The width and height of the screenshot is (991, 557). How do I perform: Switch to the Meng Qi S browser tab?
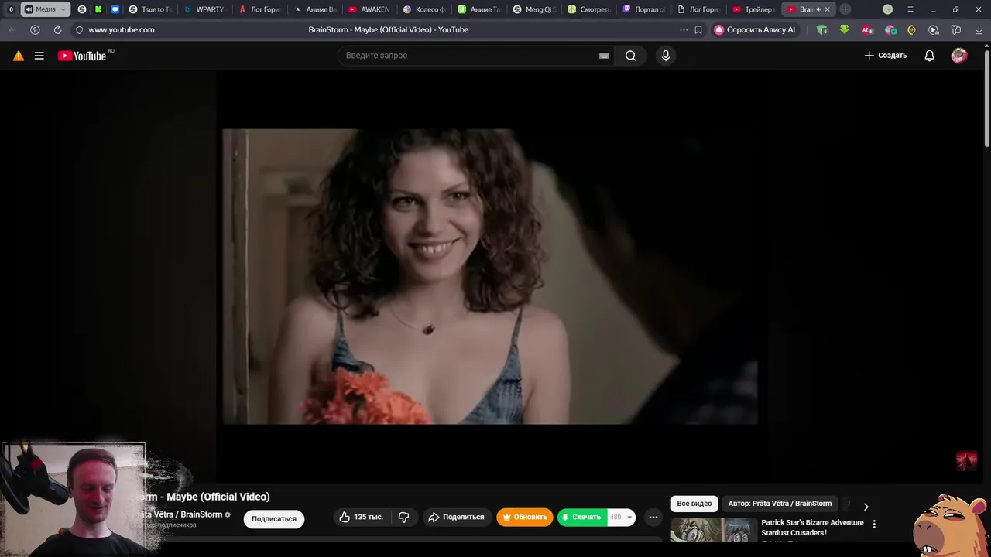click(534, 9)
